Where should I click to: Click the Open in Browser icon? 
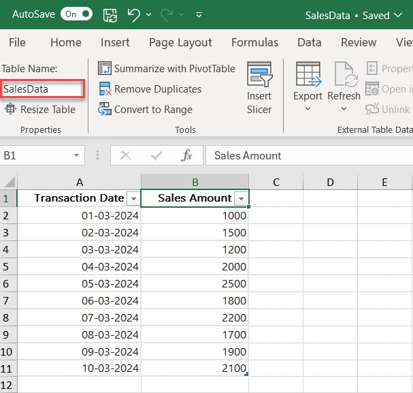coord(372,89)
